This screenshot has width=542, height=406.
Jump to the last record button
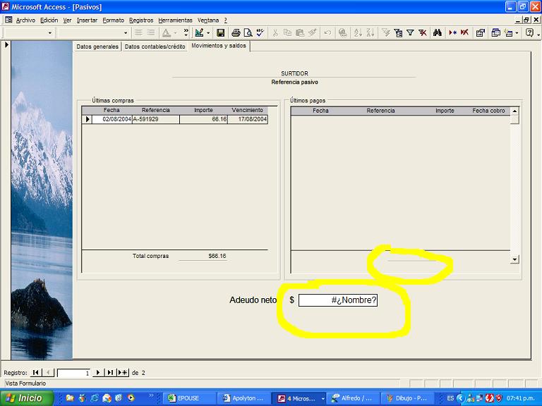[x=110, y=372]
